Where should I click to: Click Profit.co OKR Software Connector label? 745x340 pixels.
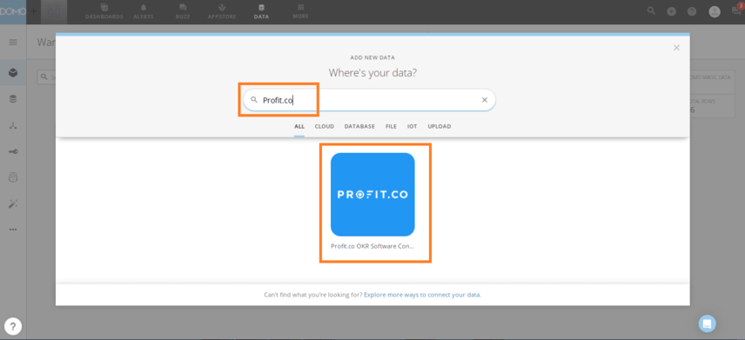pos(372,246)
